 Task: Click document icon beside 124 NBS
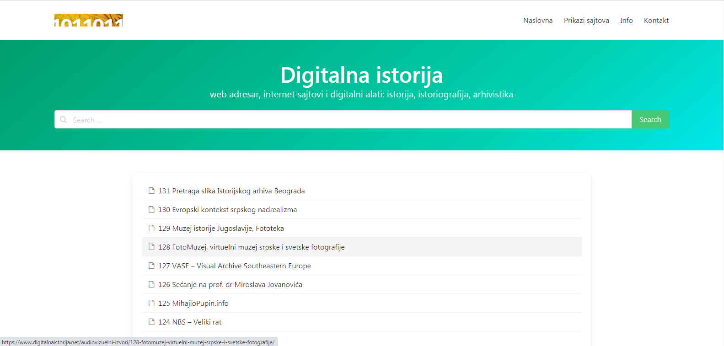(x=151, y=322)
